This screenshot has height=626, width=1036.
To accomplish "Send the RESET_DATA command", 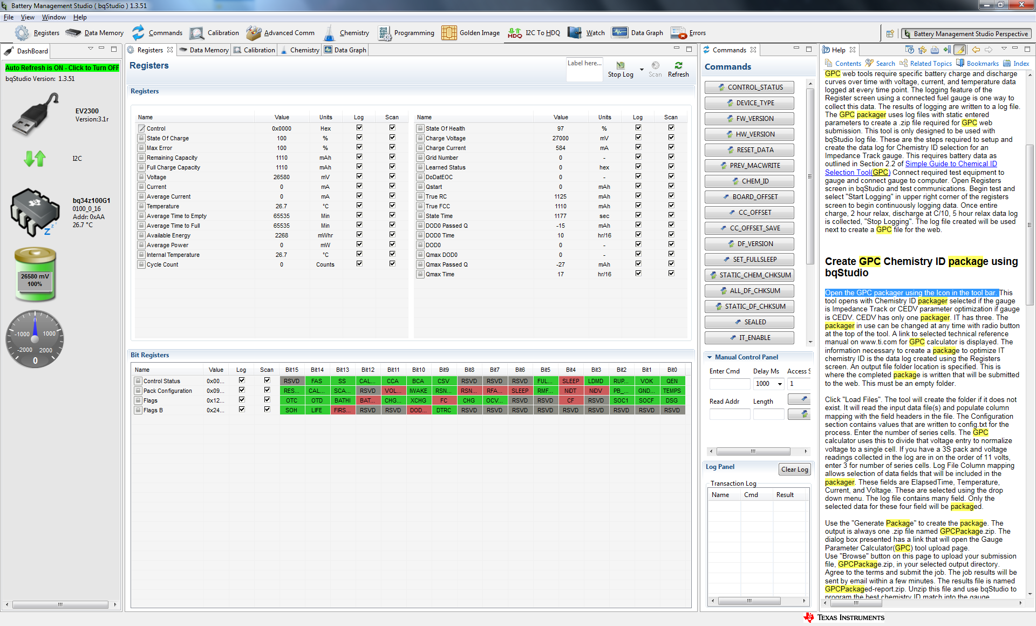I will [749, 150].
